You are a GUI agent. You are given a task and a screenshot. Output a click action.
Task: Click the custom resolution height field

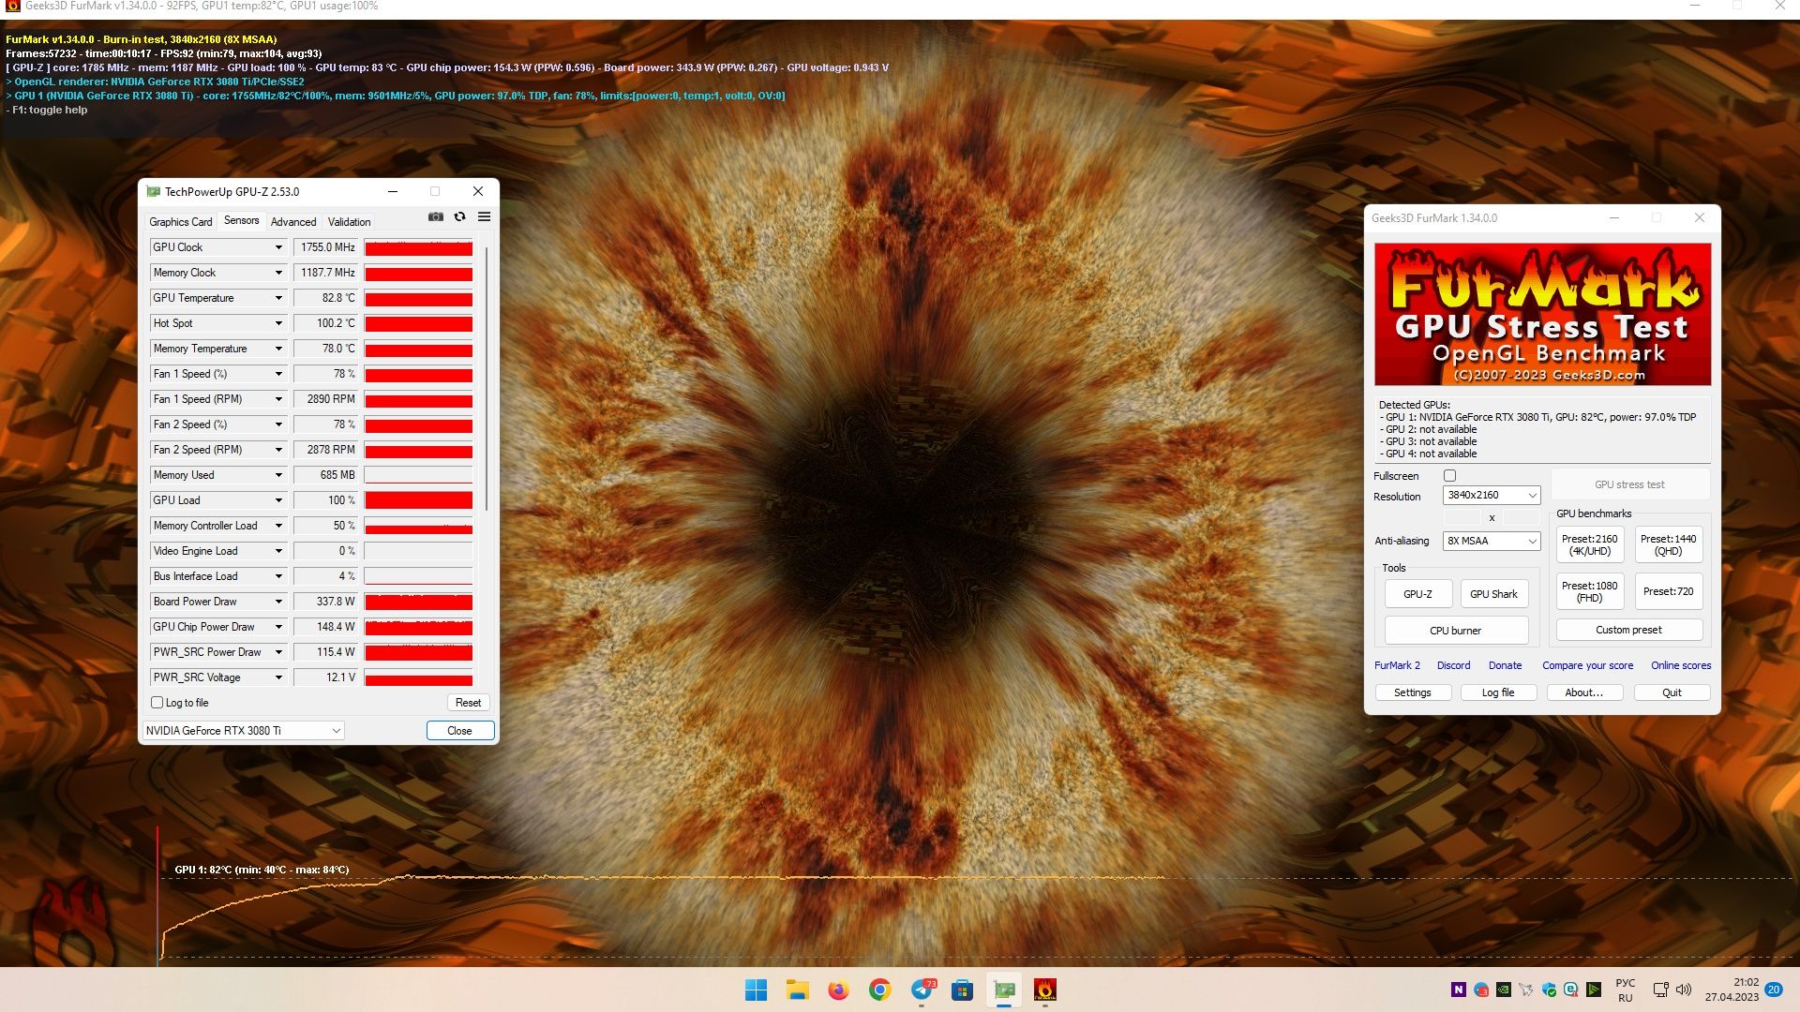click(1521, 517)
